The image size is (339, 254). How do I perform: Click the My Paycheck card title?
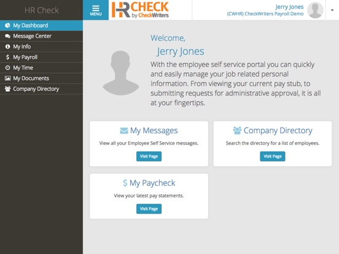click(152, 183)
